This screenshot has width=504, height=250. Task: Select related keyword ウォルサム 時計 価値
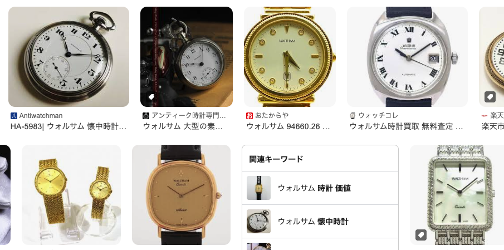[320, 188]
